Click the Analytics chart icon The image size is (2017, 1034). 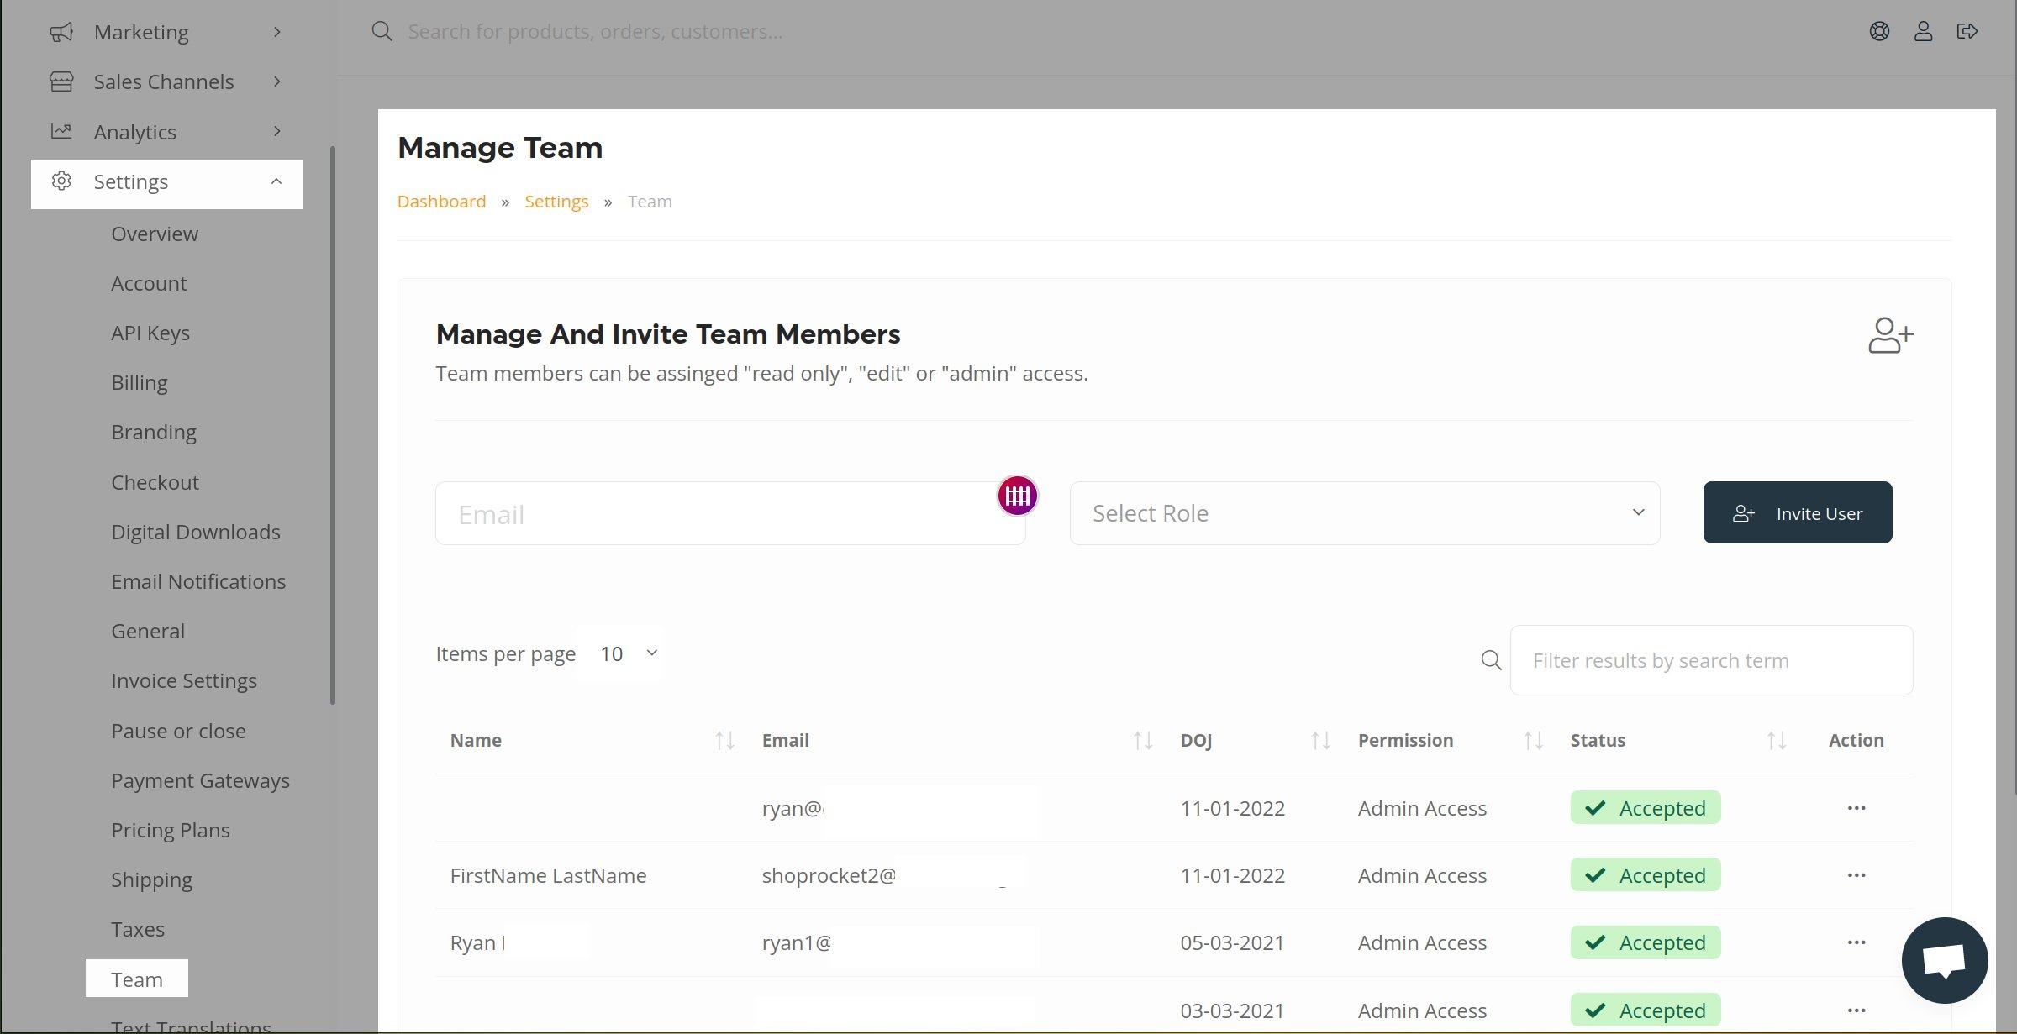point(61,131)
